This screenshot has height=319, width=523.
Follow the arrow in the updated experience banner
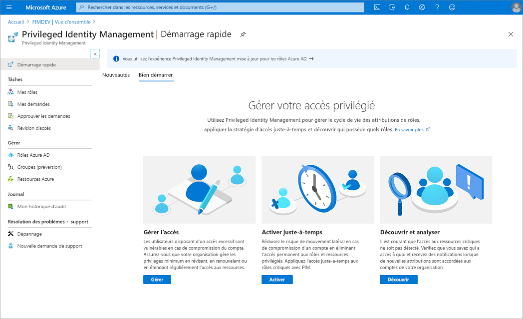click(311, 59)
